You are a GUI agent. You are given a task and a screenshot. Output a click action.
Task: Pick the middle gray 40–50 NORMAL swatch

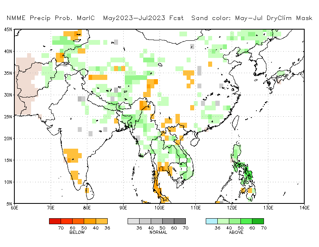pos(157,221)
